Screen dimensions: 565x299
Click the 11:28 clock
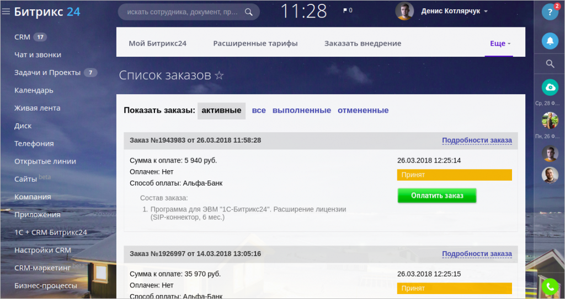click(x=304, y=12)
